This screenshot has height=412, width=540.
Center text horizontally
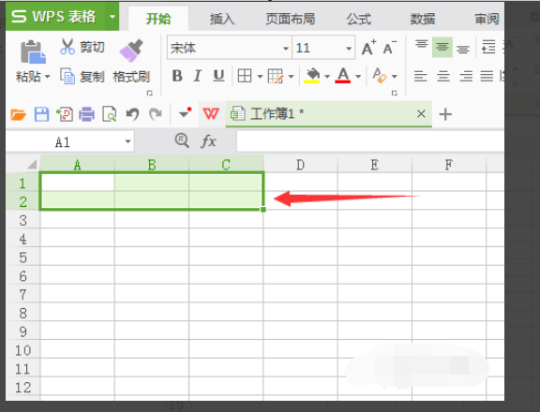(443, 76)
